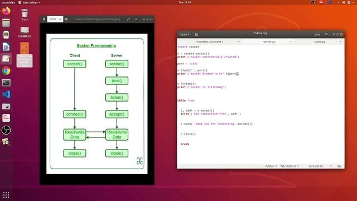Save the server.py file
The image size is (357, 201).
[x=317, y=35]
